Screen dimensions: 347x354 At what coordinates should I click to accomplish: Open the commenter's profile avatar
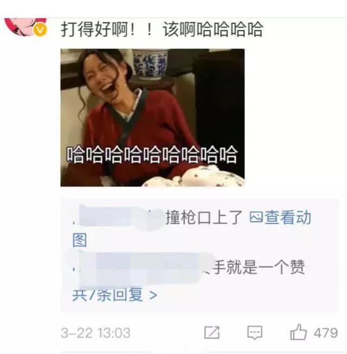pos(25,26)
